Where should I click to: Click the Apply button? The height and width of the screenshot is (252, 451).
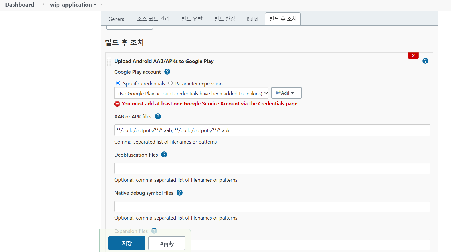167,243
